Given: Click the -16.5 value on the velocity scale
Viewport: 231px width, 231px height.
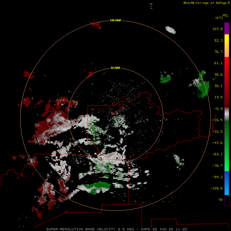Looking at the screenshot, I should [x=217, y=120].
